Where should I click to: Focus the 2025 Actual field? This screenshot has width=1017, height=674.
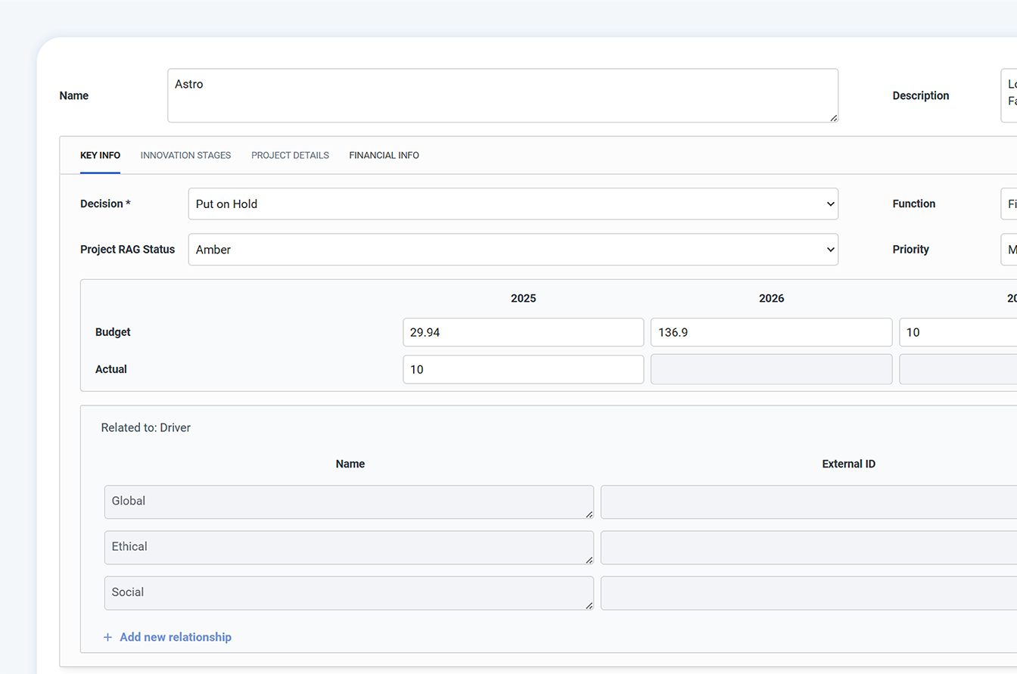coord(523,369)
